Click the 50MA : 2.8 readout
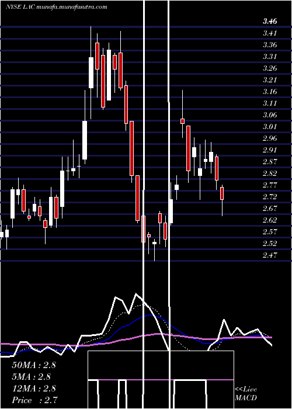This screenshot has width=292, height=409. (x=34, y=365)
